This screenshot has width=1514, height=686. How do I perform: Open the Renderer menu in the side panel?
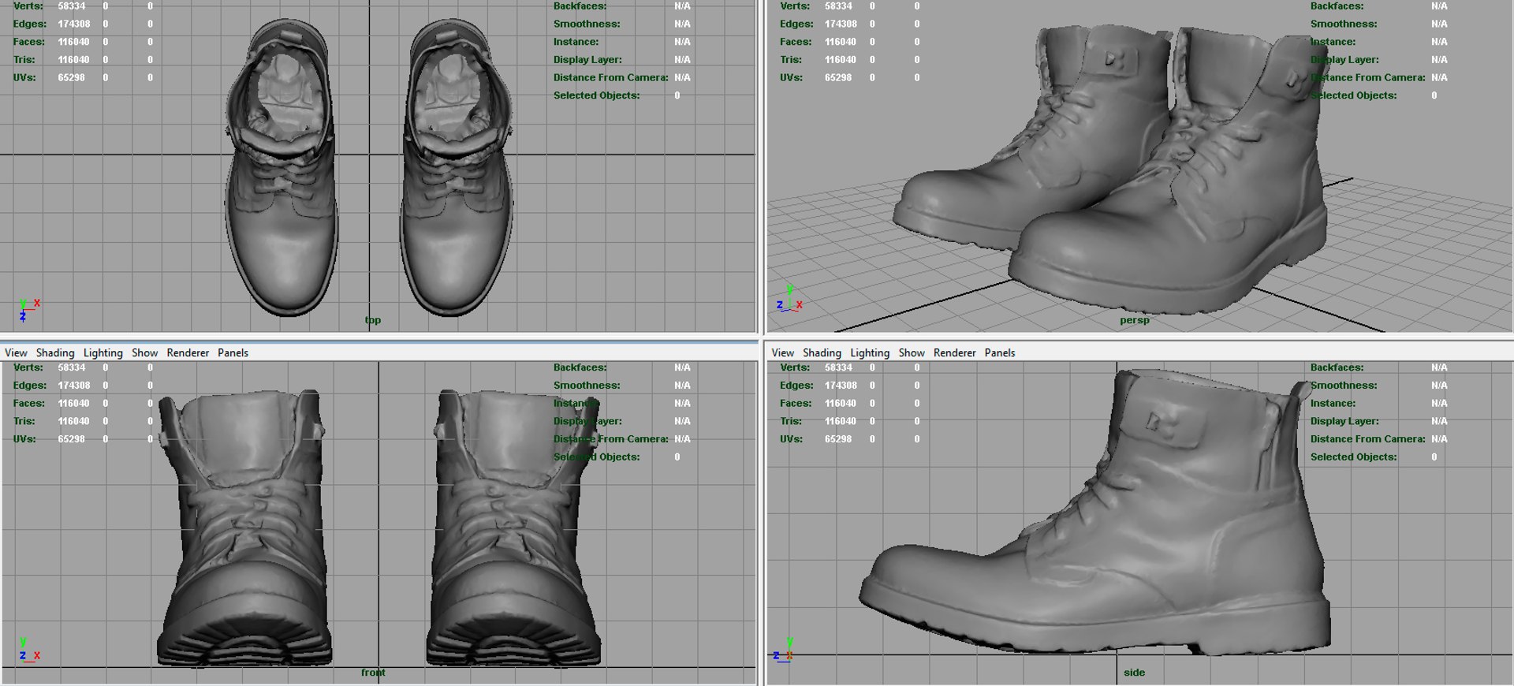pyautogui.click(x=955, y=352)
